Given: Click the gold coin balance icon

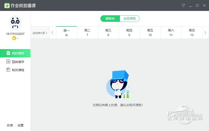Looking at the screenshot, I should 14,38.
